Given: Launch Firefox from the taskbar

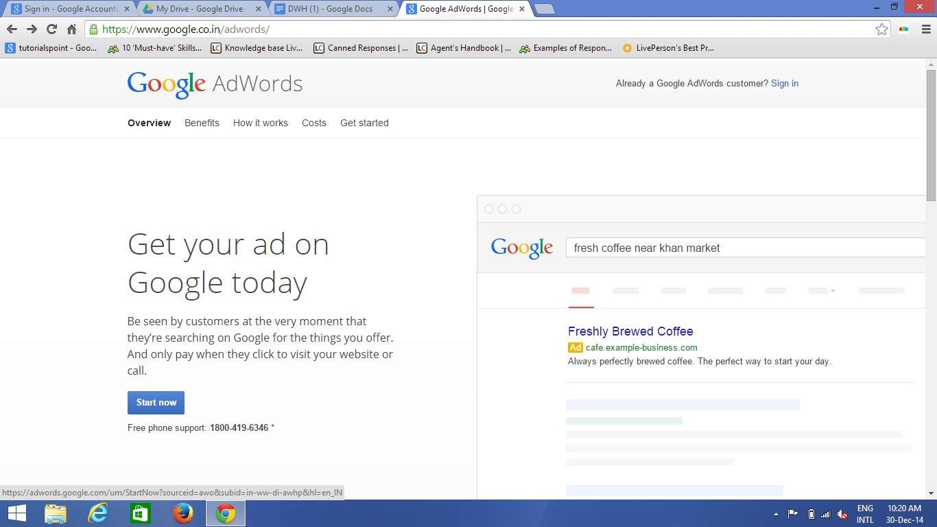Looking at the screenshot, I should click(183, 513).
